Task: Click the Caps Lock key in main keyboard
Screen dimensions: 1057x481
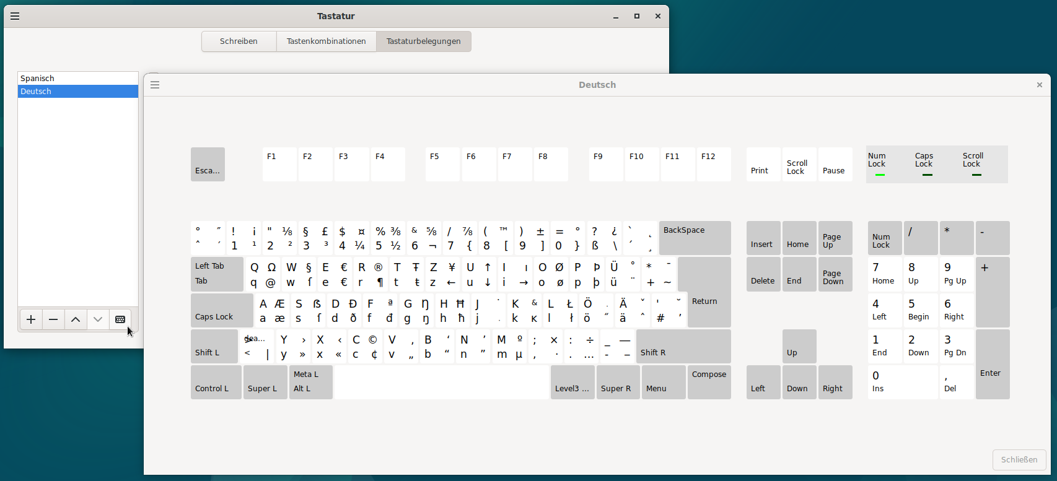Action: coord(222,310)
